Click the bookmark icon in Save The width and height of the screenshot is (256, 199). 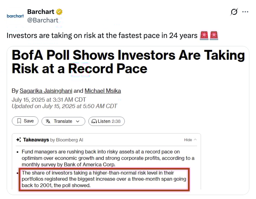19,121
